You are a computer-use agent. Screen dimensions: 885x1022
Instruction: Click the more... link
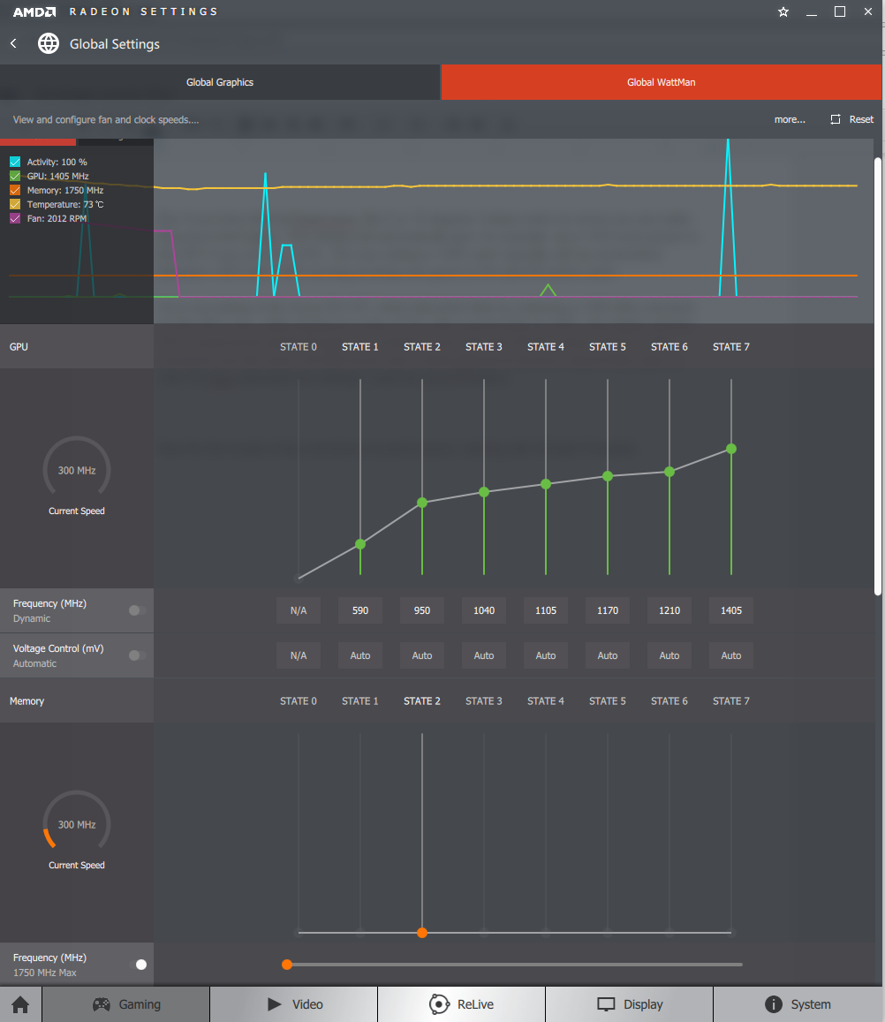790,119
